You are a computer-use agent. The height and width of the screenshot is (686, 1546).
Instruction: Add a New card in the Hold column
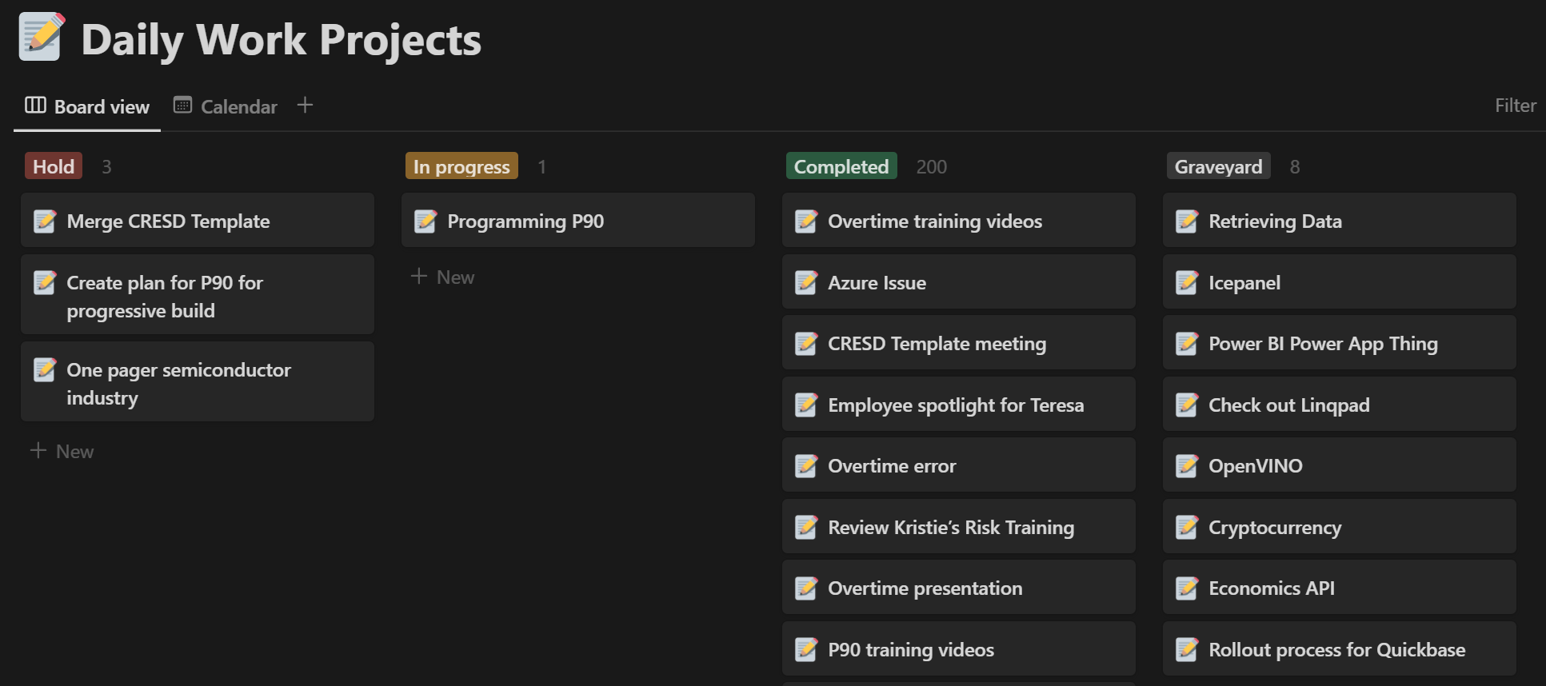pos(62,451)
